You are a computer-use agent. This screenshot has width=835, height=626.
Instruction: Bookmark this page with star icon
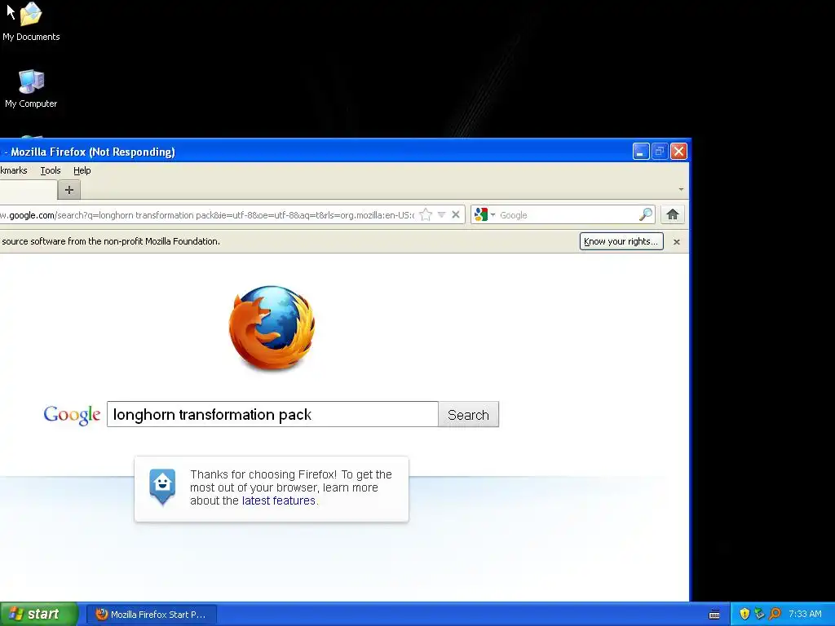(426, 214)
